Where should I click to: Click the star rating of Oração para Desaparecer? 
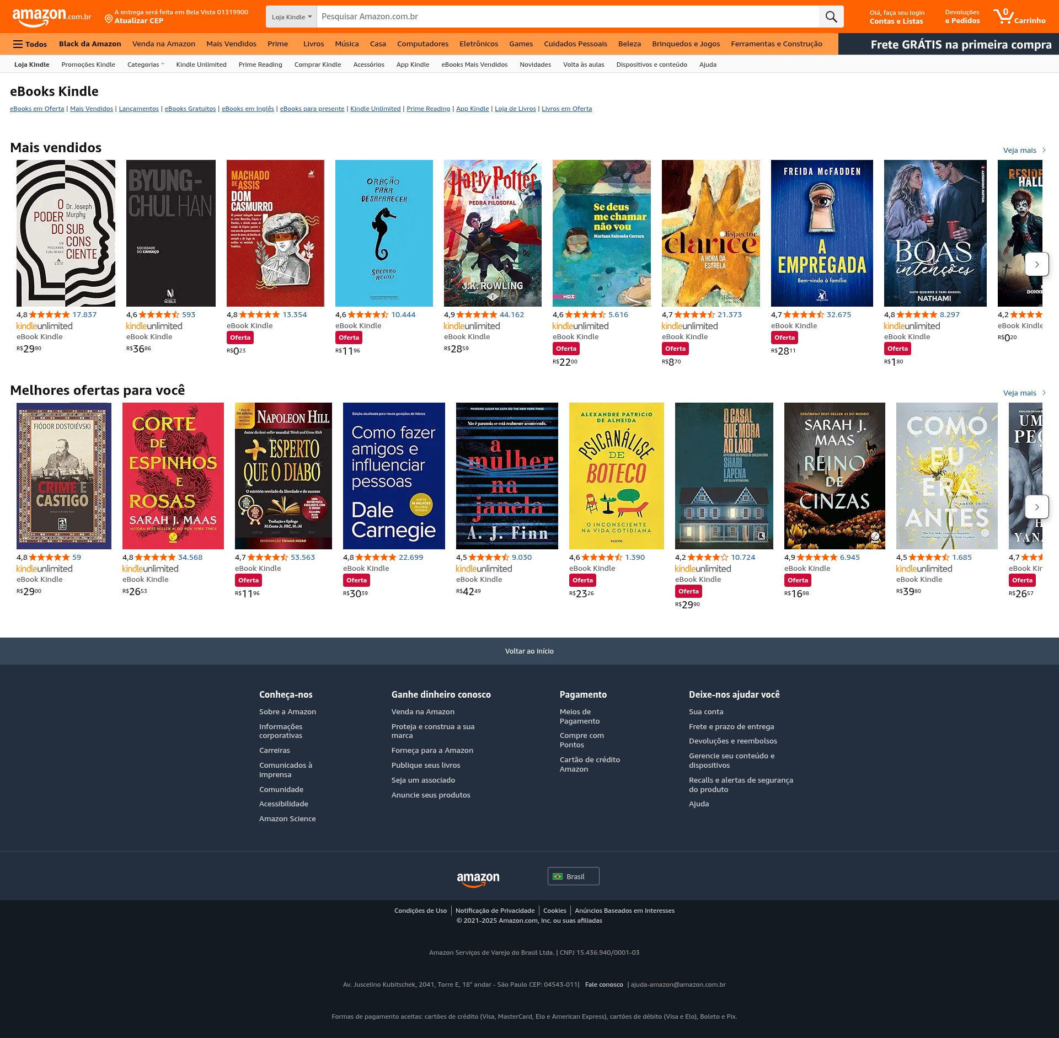point(368,314)
